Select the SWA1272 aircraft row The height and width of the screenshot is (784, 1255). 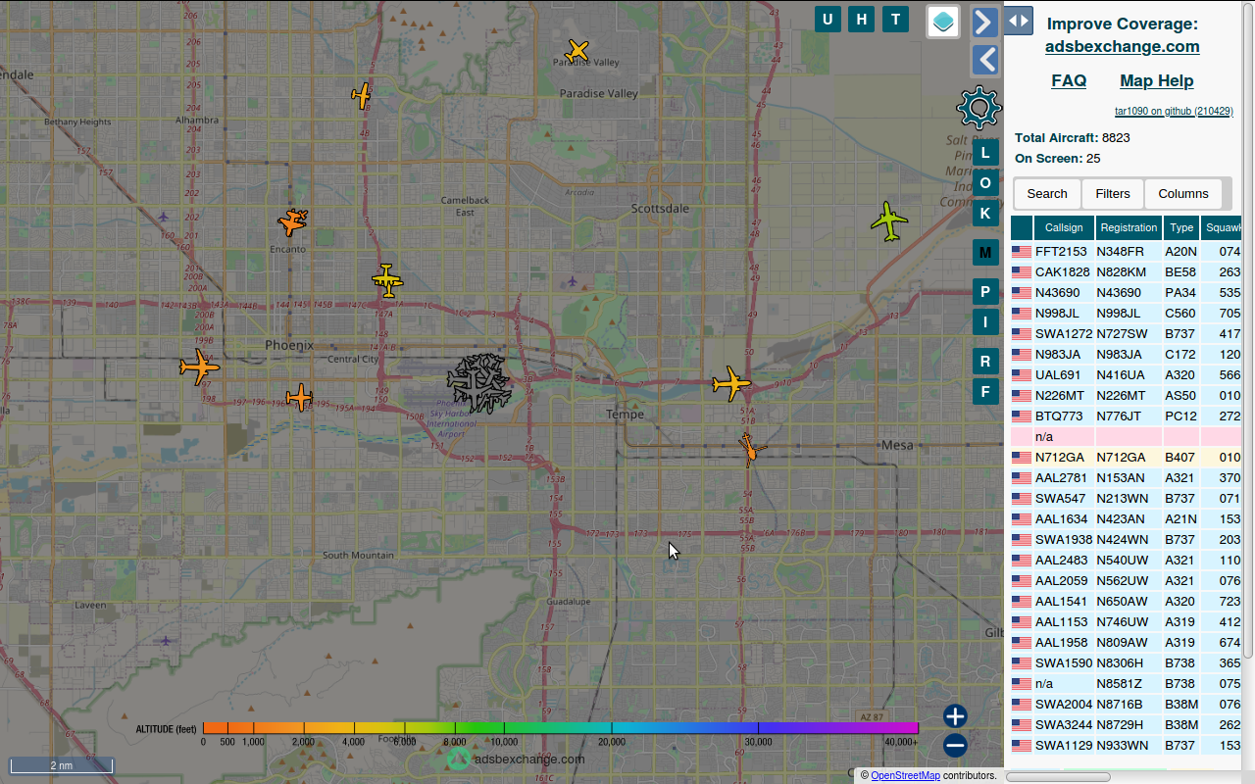point(1126,334)
